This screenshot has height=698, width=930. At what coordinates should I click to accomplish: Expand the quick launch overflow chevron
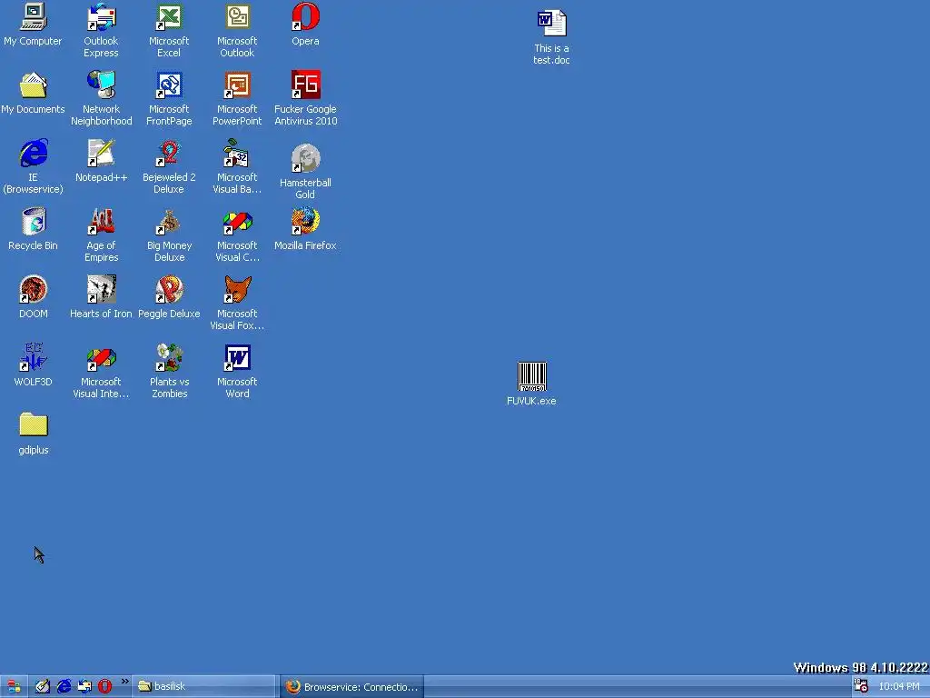point(124,682)
